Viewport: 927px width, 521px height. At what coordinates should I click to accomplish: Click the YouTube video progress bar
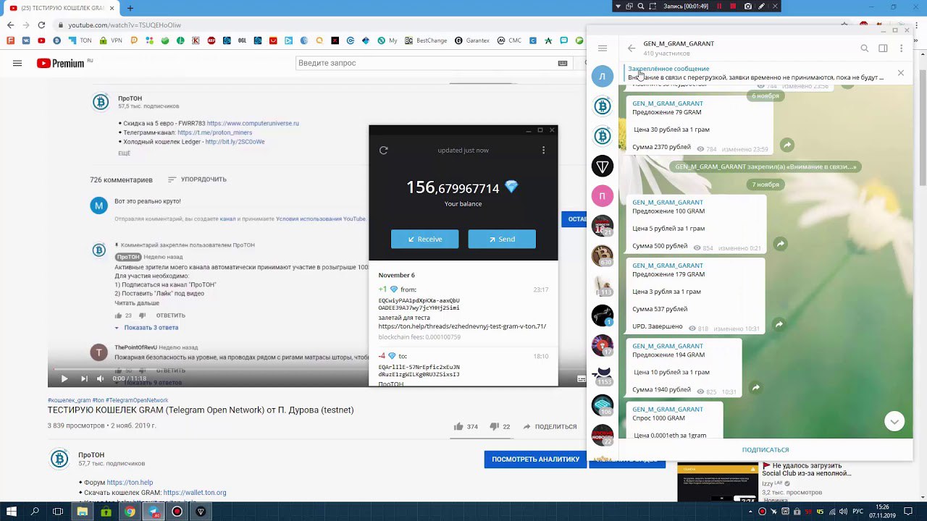[x=317, y=368]
